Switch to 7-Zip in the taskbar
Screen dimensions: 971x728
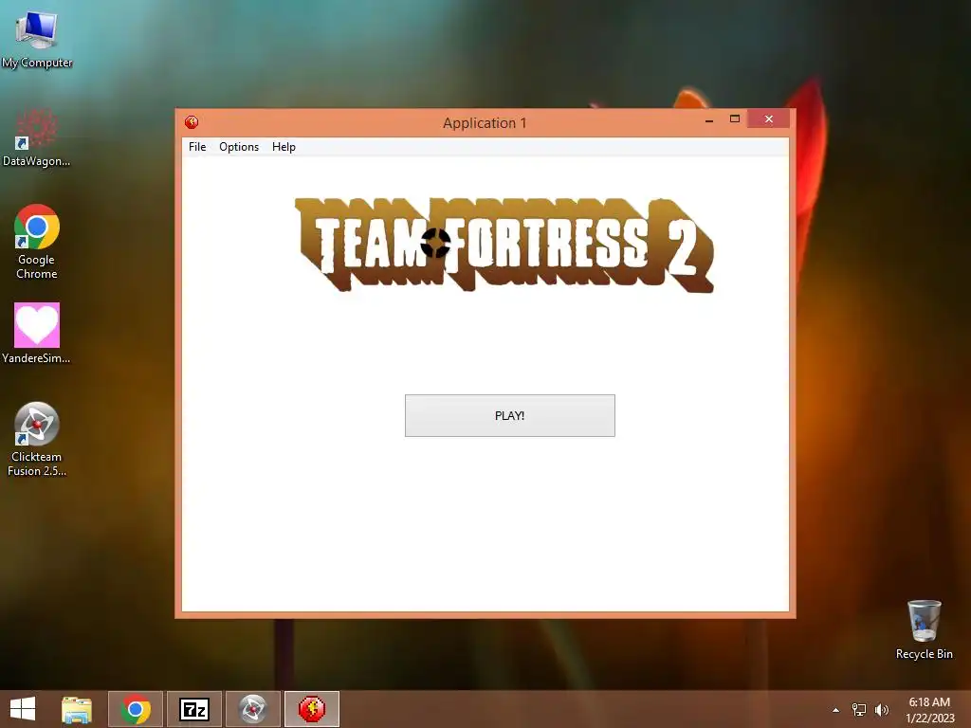[193, 709]
